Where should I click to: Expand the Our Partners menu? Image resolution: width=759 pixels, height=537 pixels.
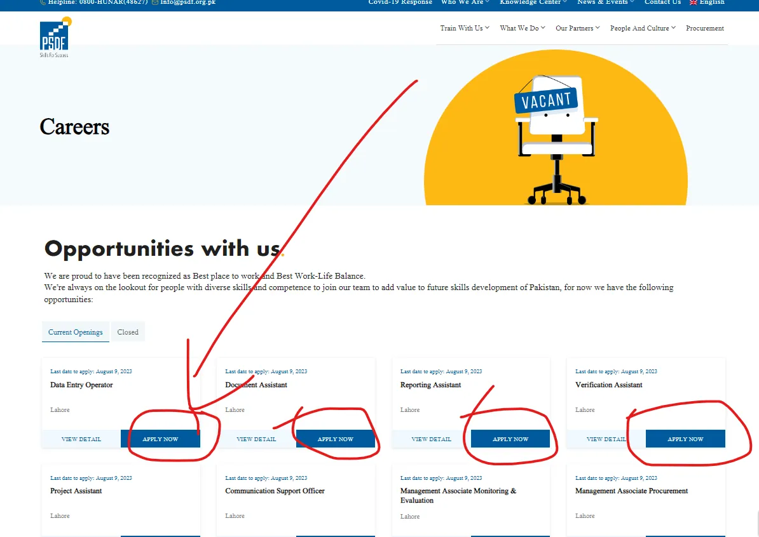(x=577, y=28)
